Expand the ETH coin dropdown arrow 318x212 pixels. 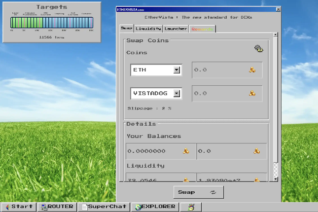(x=177, y=70)
